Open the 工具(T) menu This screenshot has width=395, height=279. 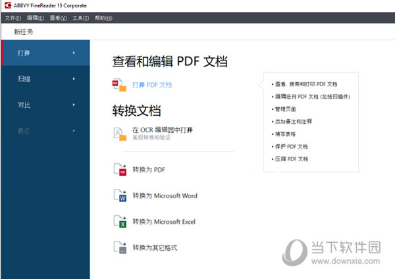point(80,18)
